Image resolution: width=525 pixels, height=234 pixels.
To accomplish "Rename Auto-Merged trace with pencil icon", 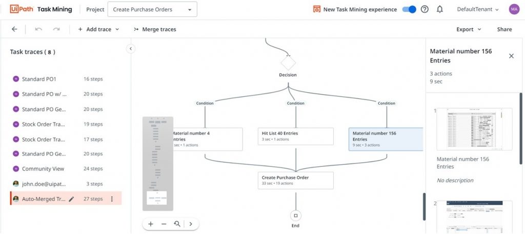I will click(71, 199).
